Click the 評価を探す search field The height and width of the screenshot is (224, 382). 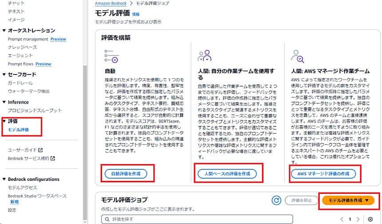point(197,219)
